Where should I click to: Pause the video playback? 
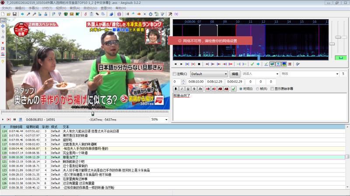point(14,120)
